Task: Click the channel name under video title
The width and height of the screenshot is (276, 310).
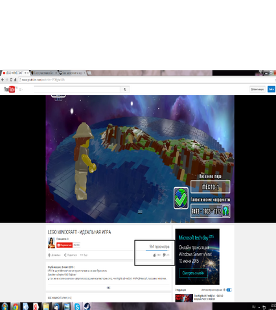Action: pos(62,239)
